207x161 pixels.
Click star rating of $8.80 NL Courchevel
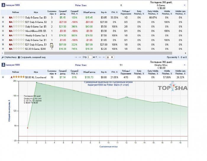pos(19,77)
